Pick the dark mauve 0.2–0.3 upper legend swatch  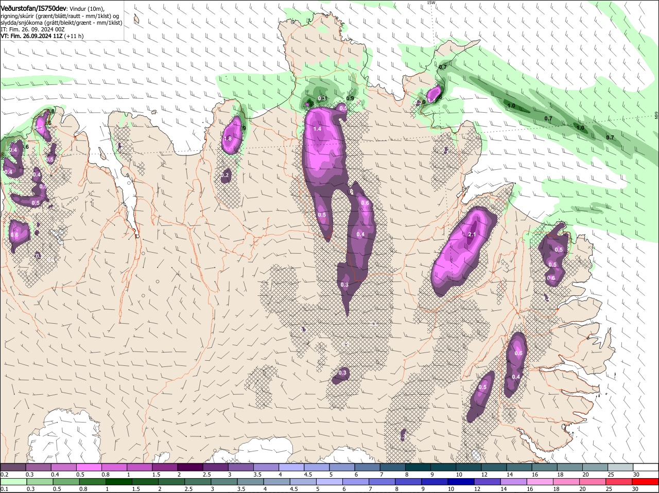[13, 467]
